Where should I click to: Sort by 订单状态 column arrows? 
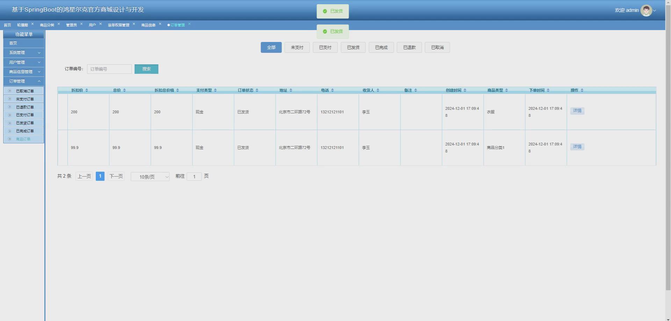257,90
